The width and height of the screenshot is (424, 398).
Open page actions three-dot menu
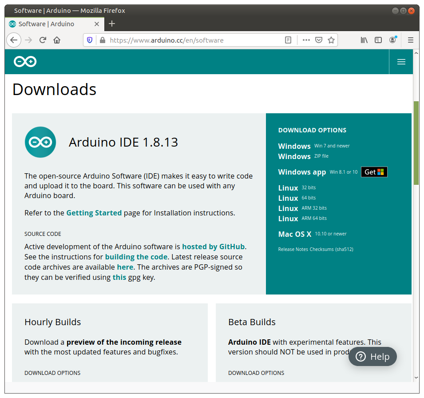pyautogui.click(x=306, y=40)
